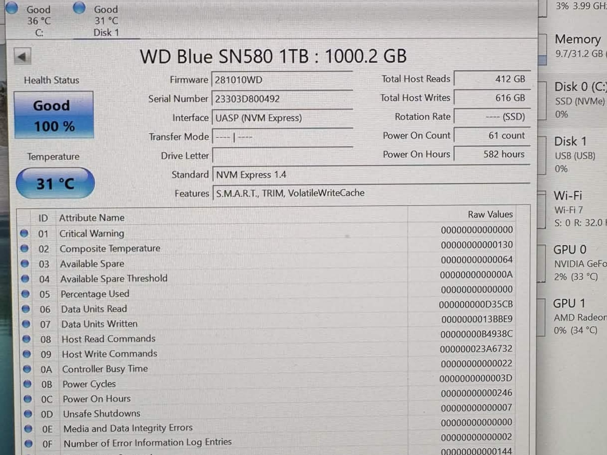Select the Data Units Read attribute name
This screenshot has width=607, height=455.
pyautogui.click(x=94, y=309)
